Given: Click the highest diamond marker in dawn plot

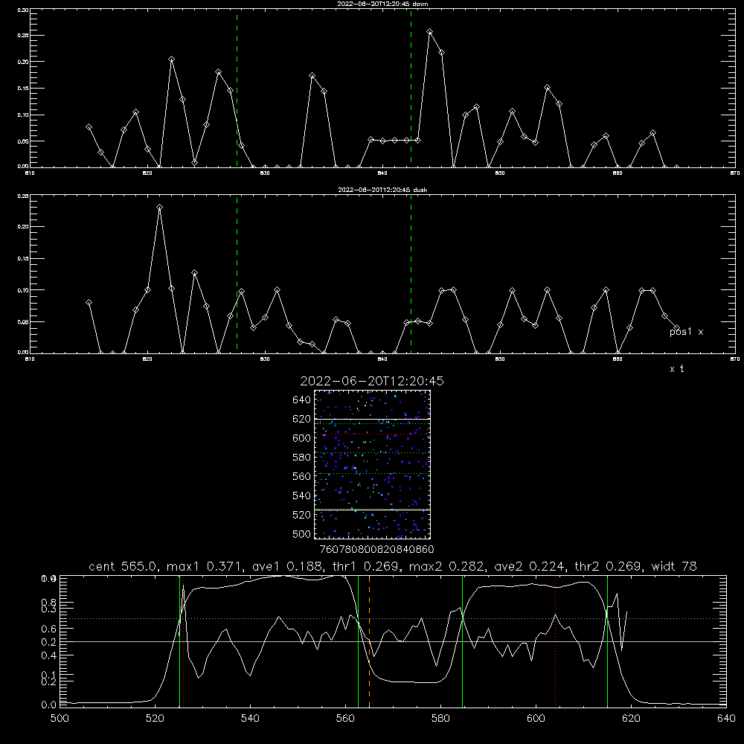Looking at the screenshot, I should [429, 32].
